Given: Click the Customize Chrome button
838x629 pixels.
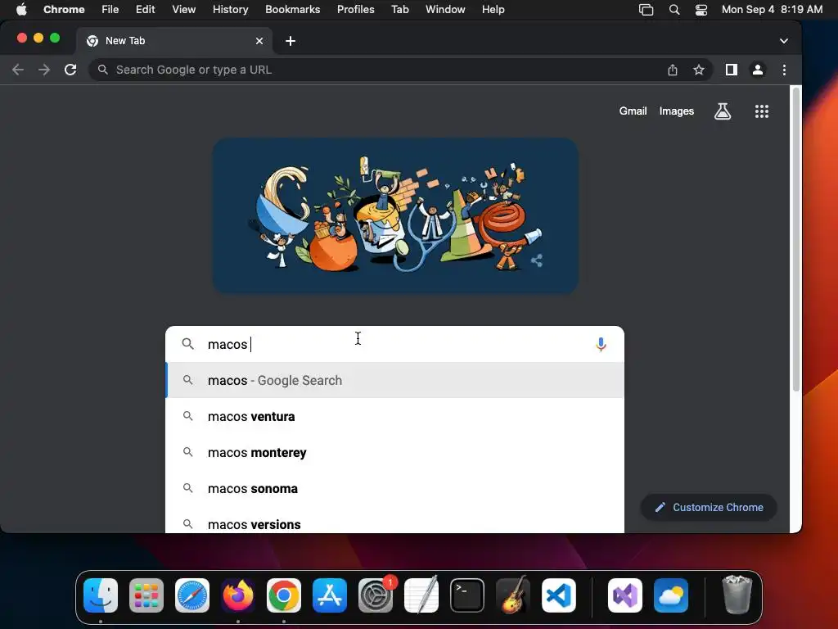Looking at the screenshot, I should click(709, 507).
